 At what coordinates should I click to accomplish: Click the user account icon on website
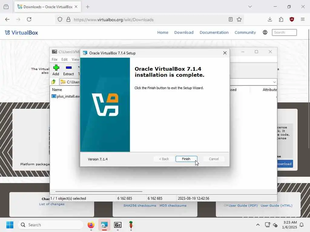[265, 32]
